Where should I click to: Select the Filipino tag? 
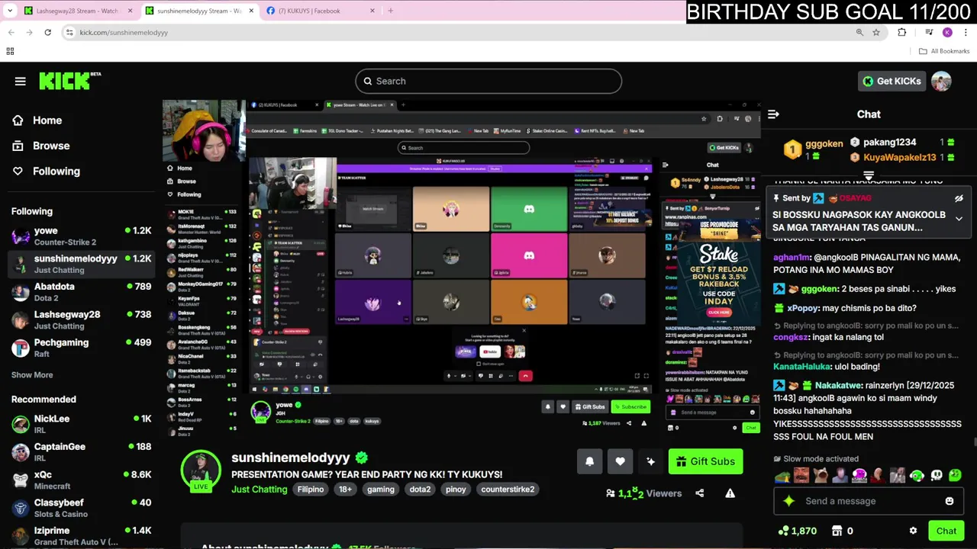click(x=311, y=490)
